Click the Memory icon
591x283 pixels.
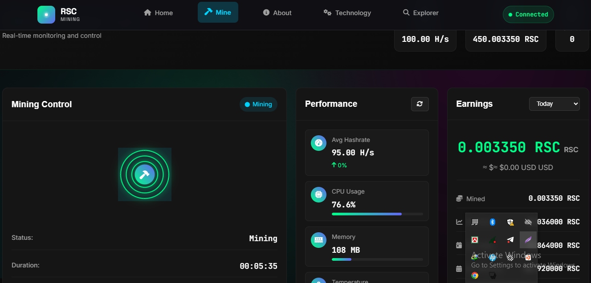318,240
